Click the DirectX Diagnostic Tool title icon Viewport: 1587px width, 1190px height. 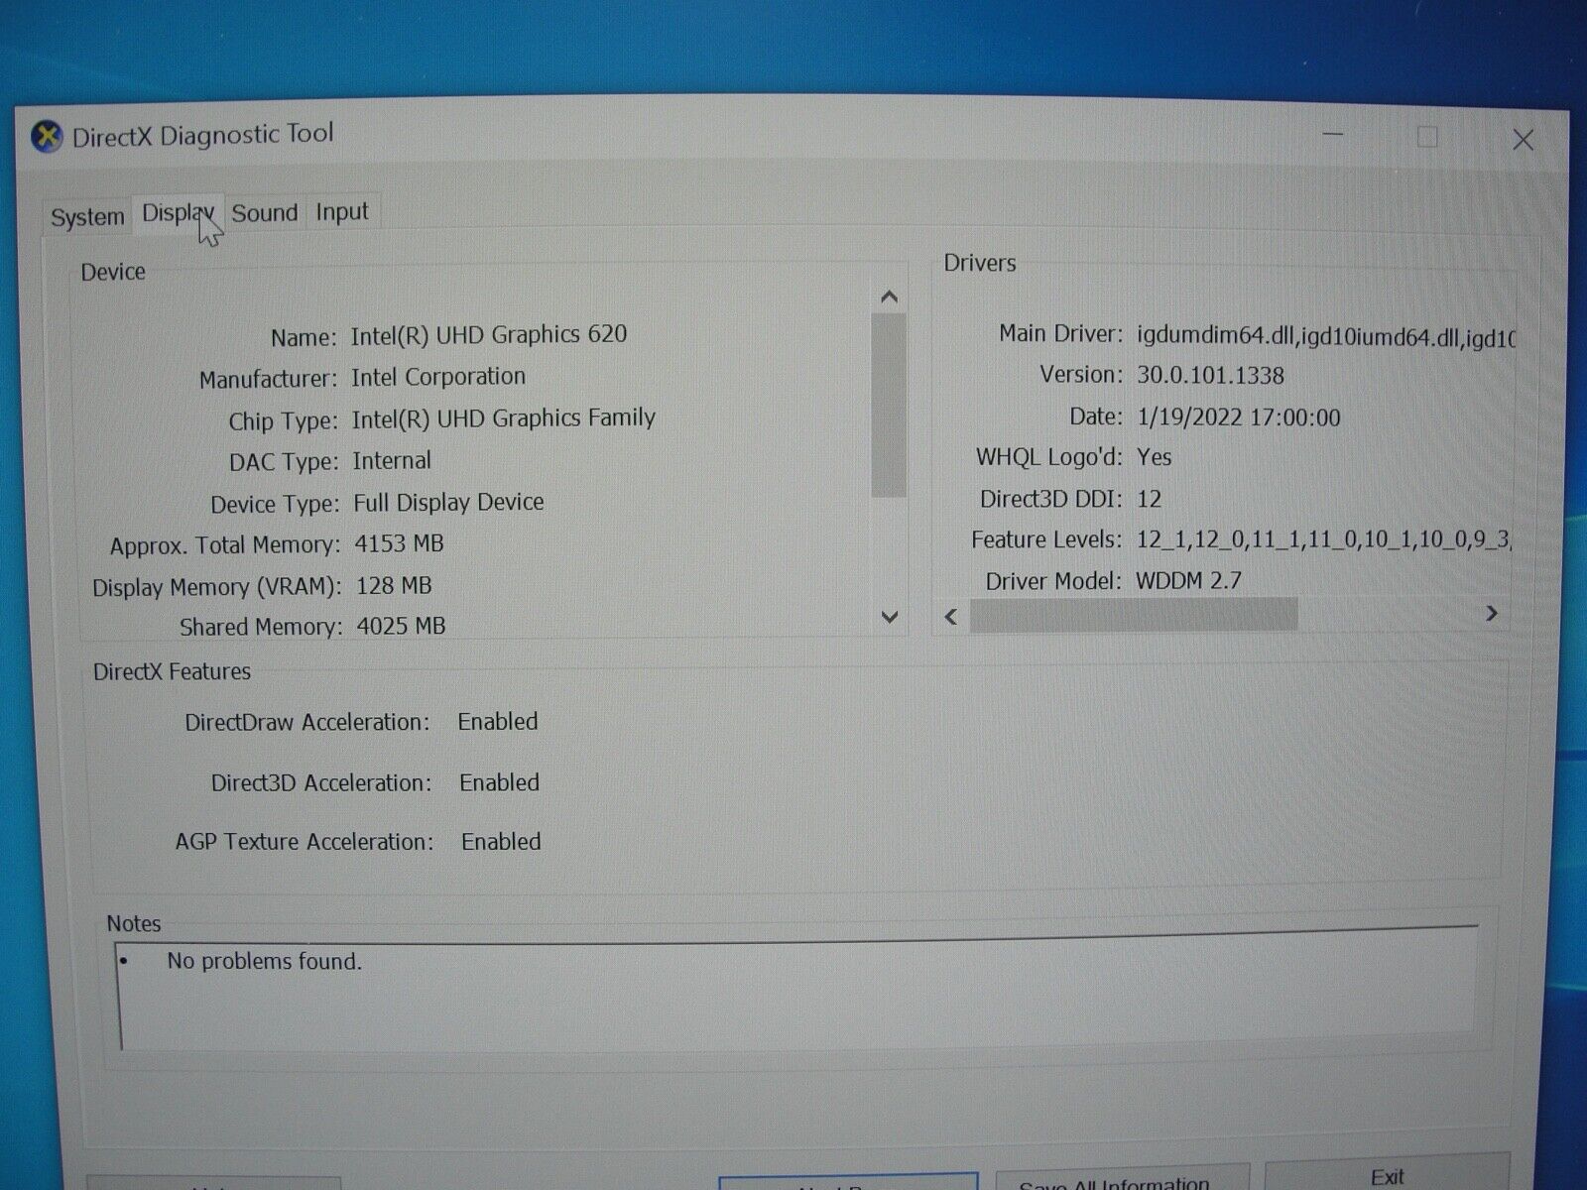pos(47,137)
